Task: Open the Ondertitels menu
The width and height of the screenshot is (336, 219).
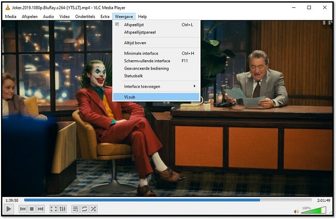Action: (x=85, y=16)
